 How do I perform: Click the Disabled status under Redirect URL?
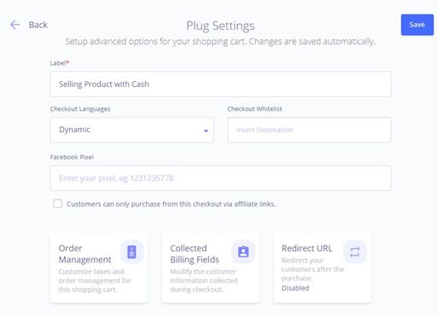295,288
